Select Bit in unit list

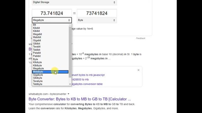[50, 25]
